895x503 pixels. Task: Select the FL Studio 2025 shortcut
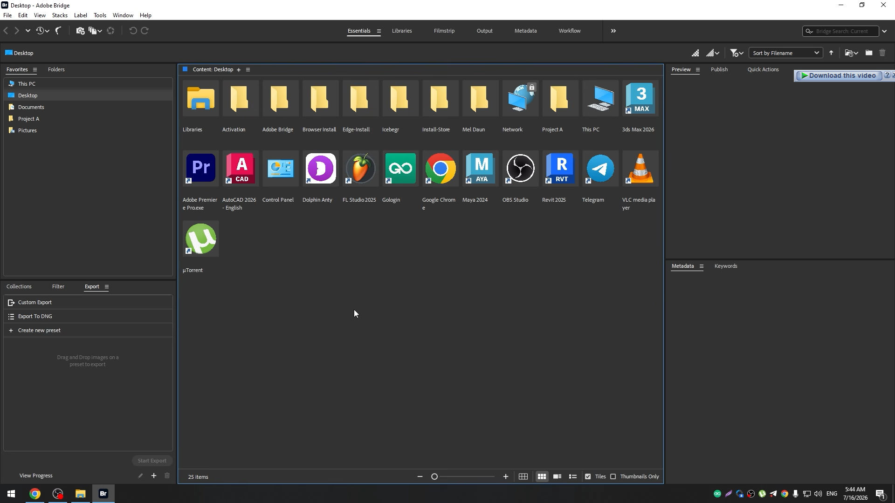(x=360, y=169)
